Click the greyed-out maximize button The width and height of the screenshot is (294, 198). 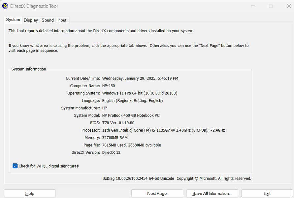(x=271, y=6)
